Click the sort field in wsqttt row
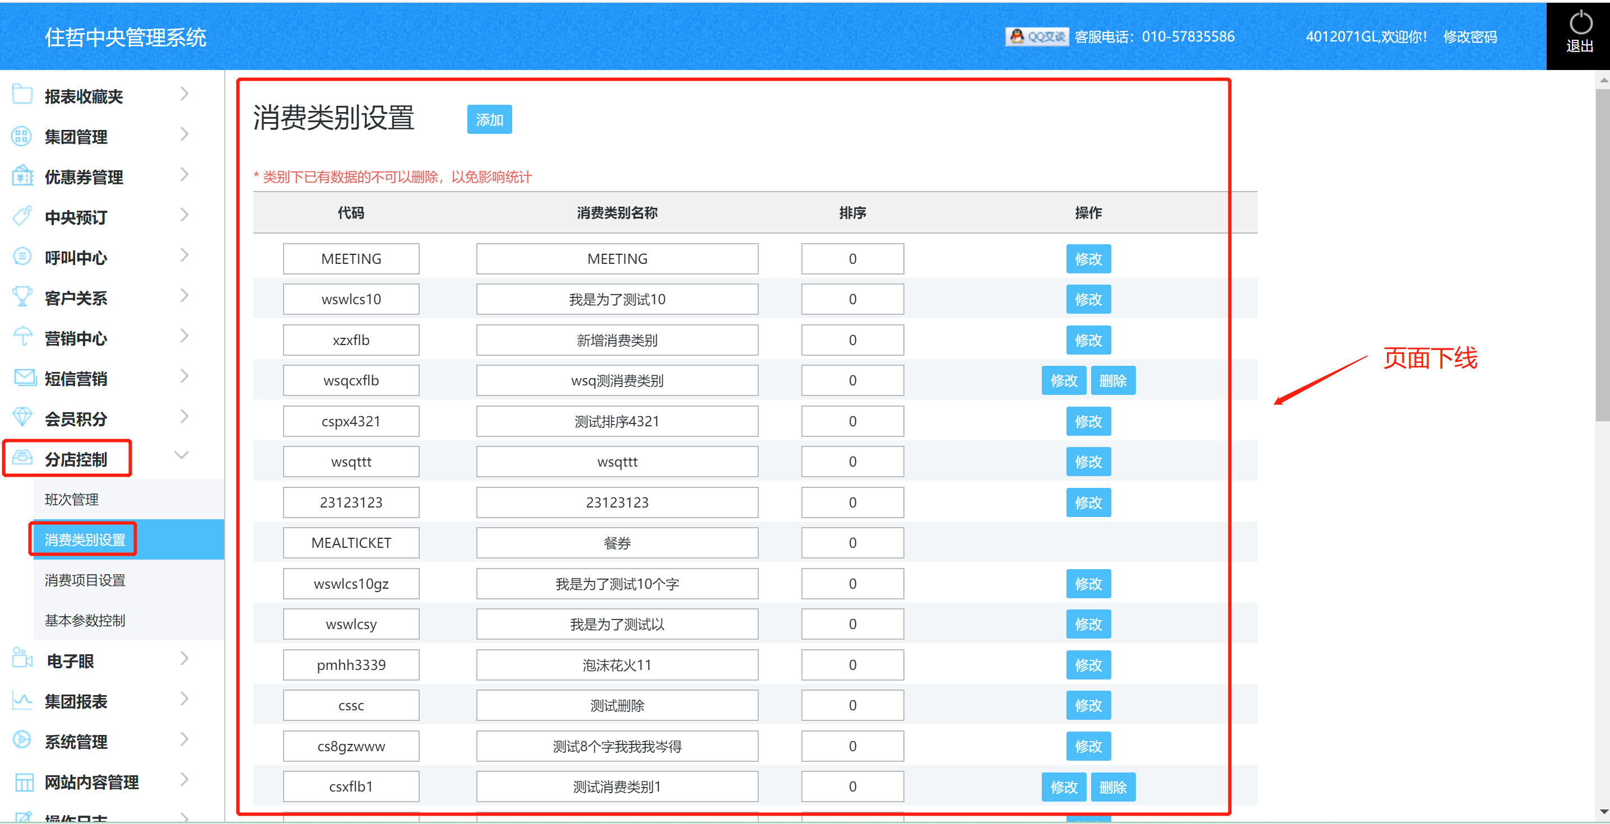This screenshot has width=1610, height=824. (x=852, y=462)
